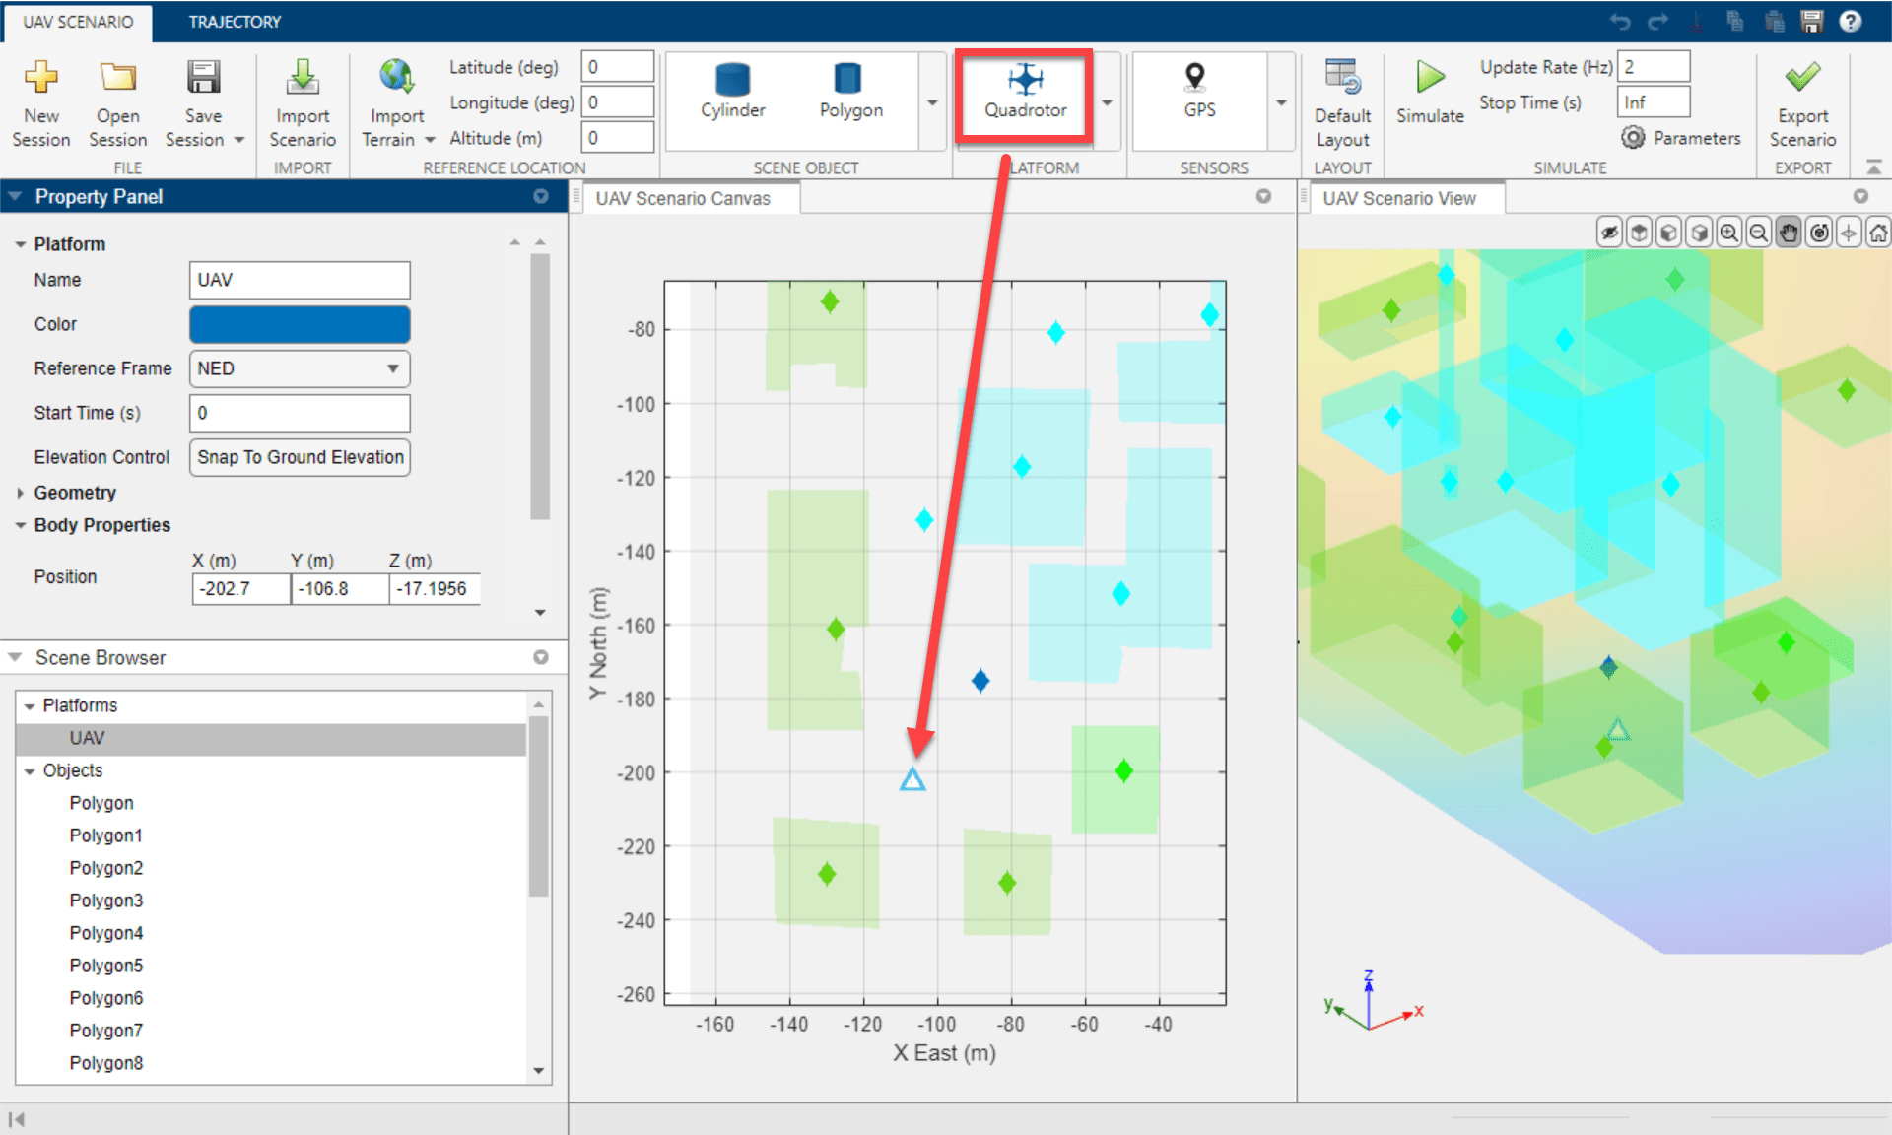The height and width of the screenshot is (1135, 1892).
Task: Restore home view in Scenario View
Action: click(1878, 234)
